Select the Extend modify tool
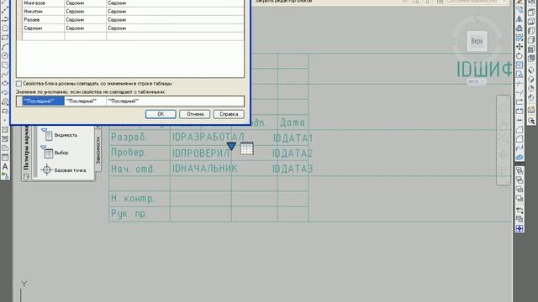538x302 pixels. point(520,93)
